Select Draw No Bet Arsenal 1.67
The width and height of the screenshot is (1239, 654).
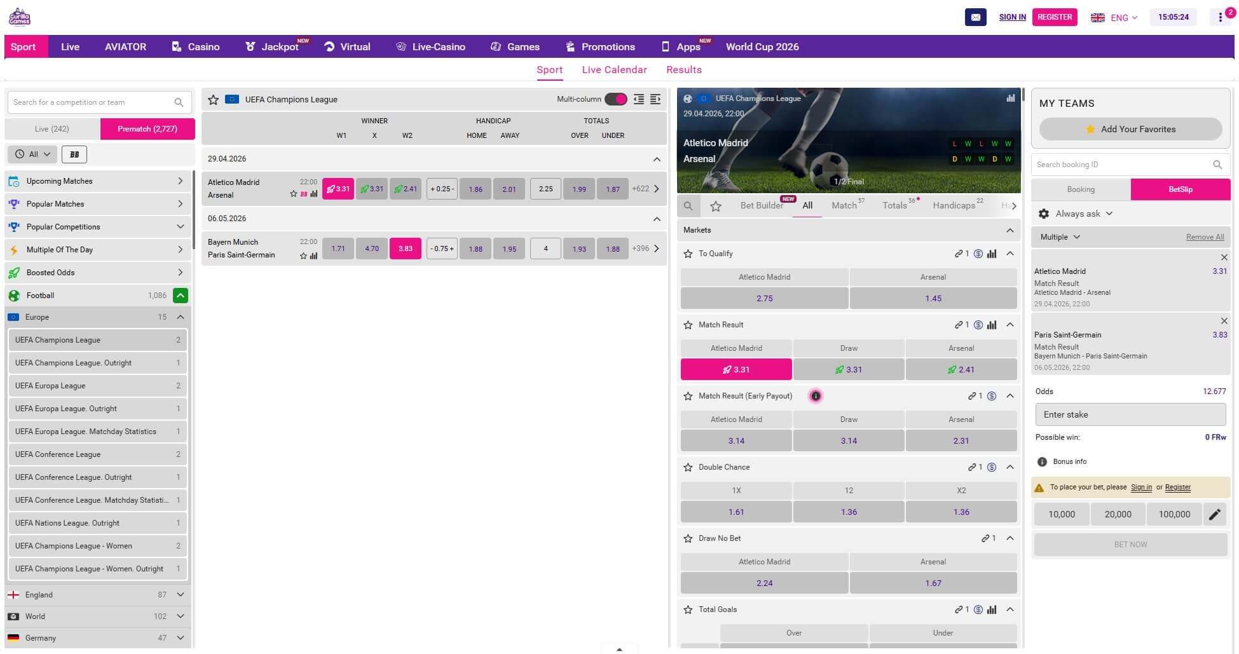point(933,583)
